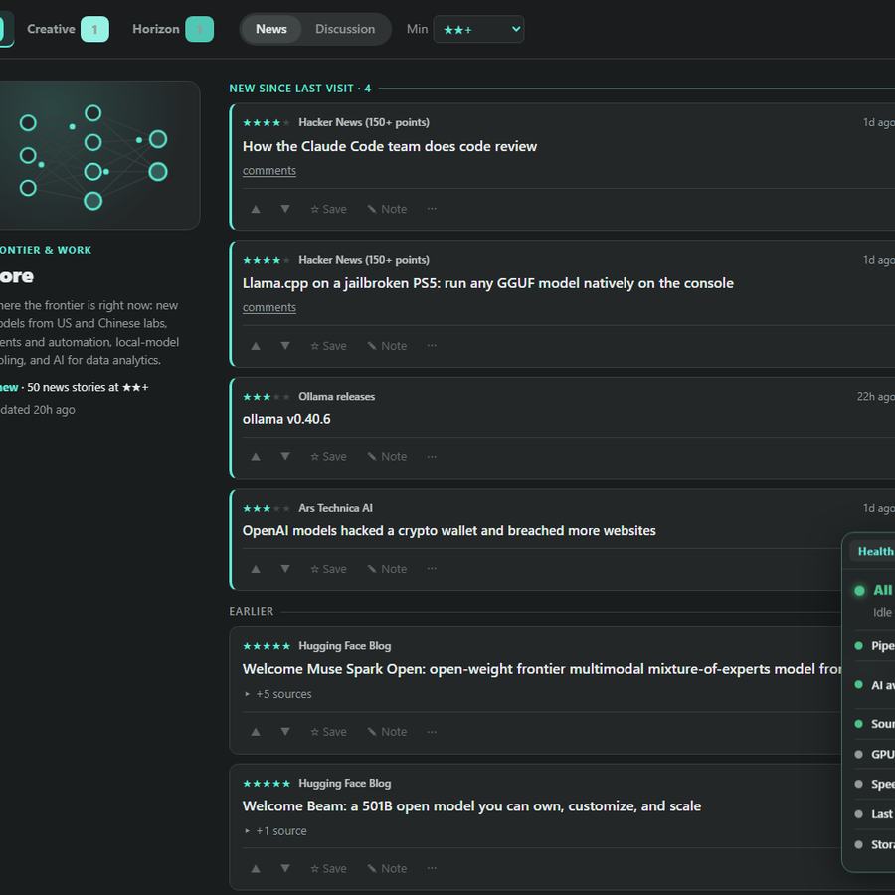The height and width of the screenshot is (895, 895).
Task: Add a note to Llama.cpp PS5 story
Action: click(x=388, y=346)
